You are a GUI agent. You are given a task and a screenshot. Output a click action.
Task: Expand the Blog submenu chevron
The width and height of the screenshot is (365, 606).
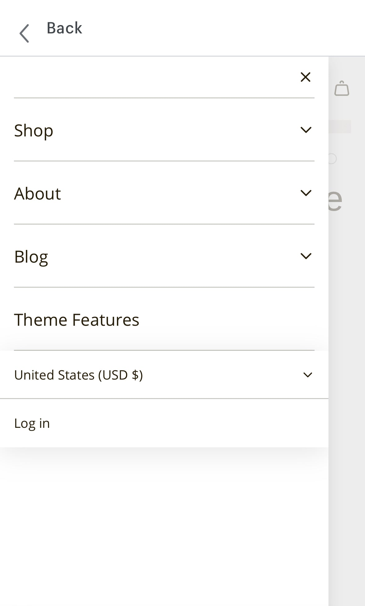[306, 256]
